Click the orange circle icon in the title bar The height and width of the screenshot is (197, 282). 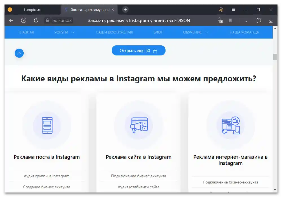pos(10,10)
